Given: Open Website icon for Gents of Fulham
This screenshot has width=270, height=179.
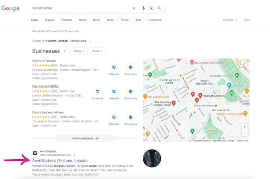Looking at the screenshot, I should tap(114, 67).
